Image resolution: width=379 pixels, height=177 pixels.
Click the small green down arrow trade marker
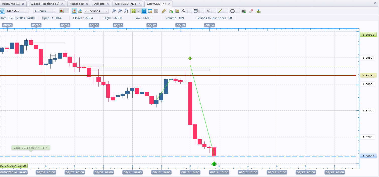pyautogui.click(x=190, y=58)
